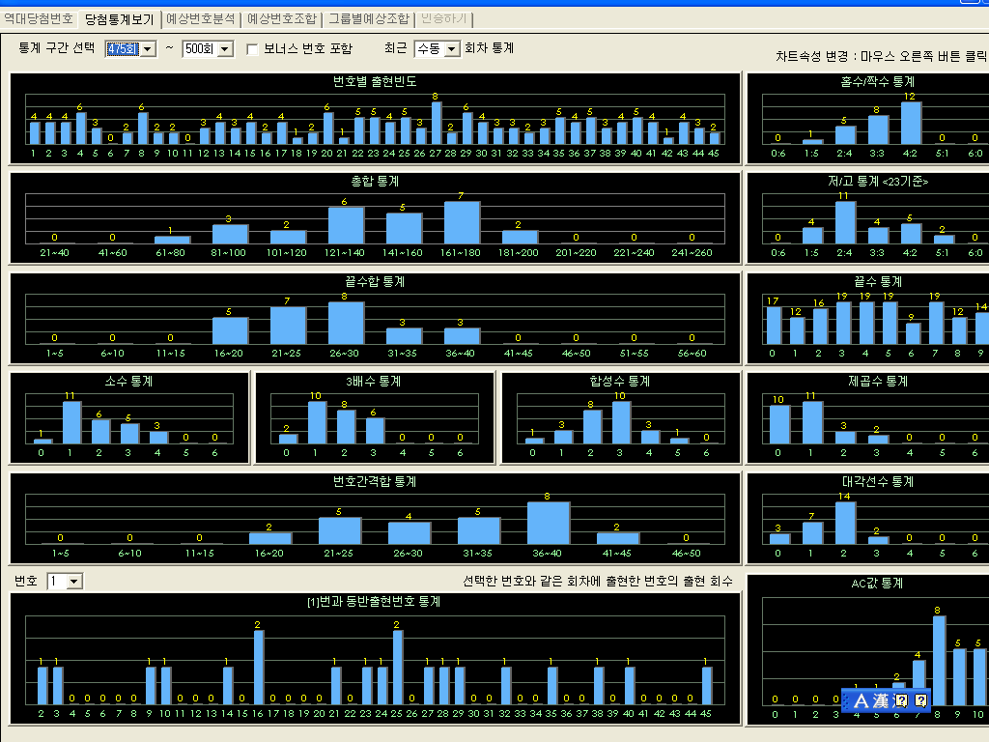Click the number 27 bar in 번호별 출현빈도
Screen dimensions: 989x742
coord(436,123)
